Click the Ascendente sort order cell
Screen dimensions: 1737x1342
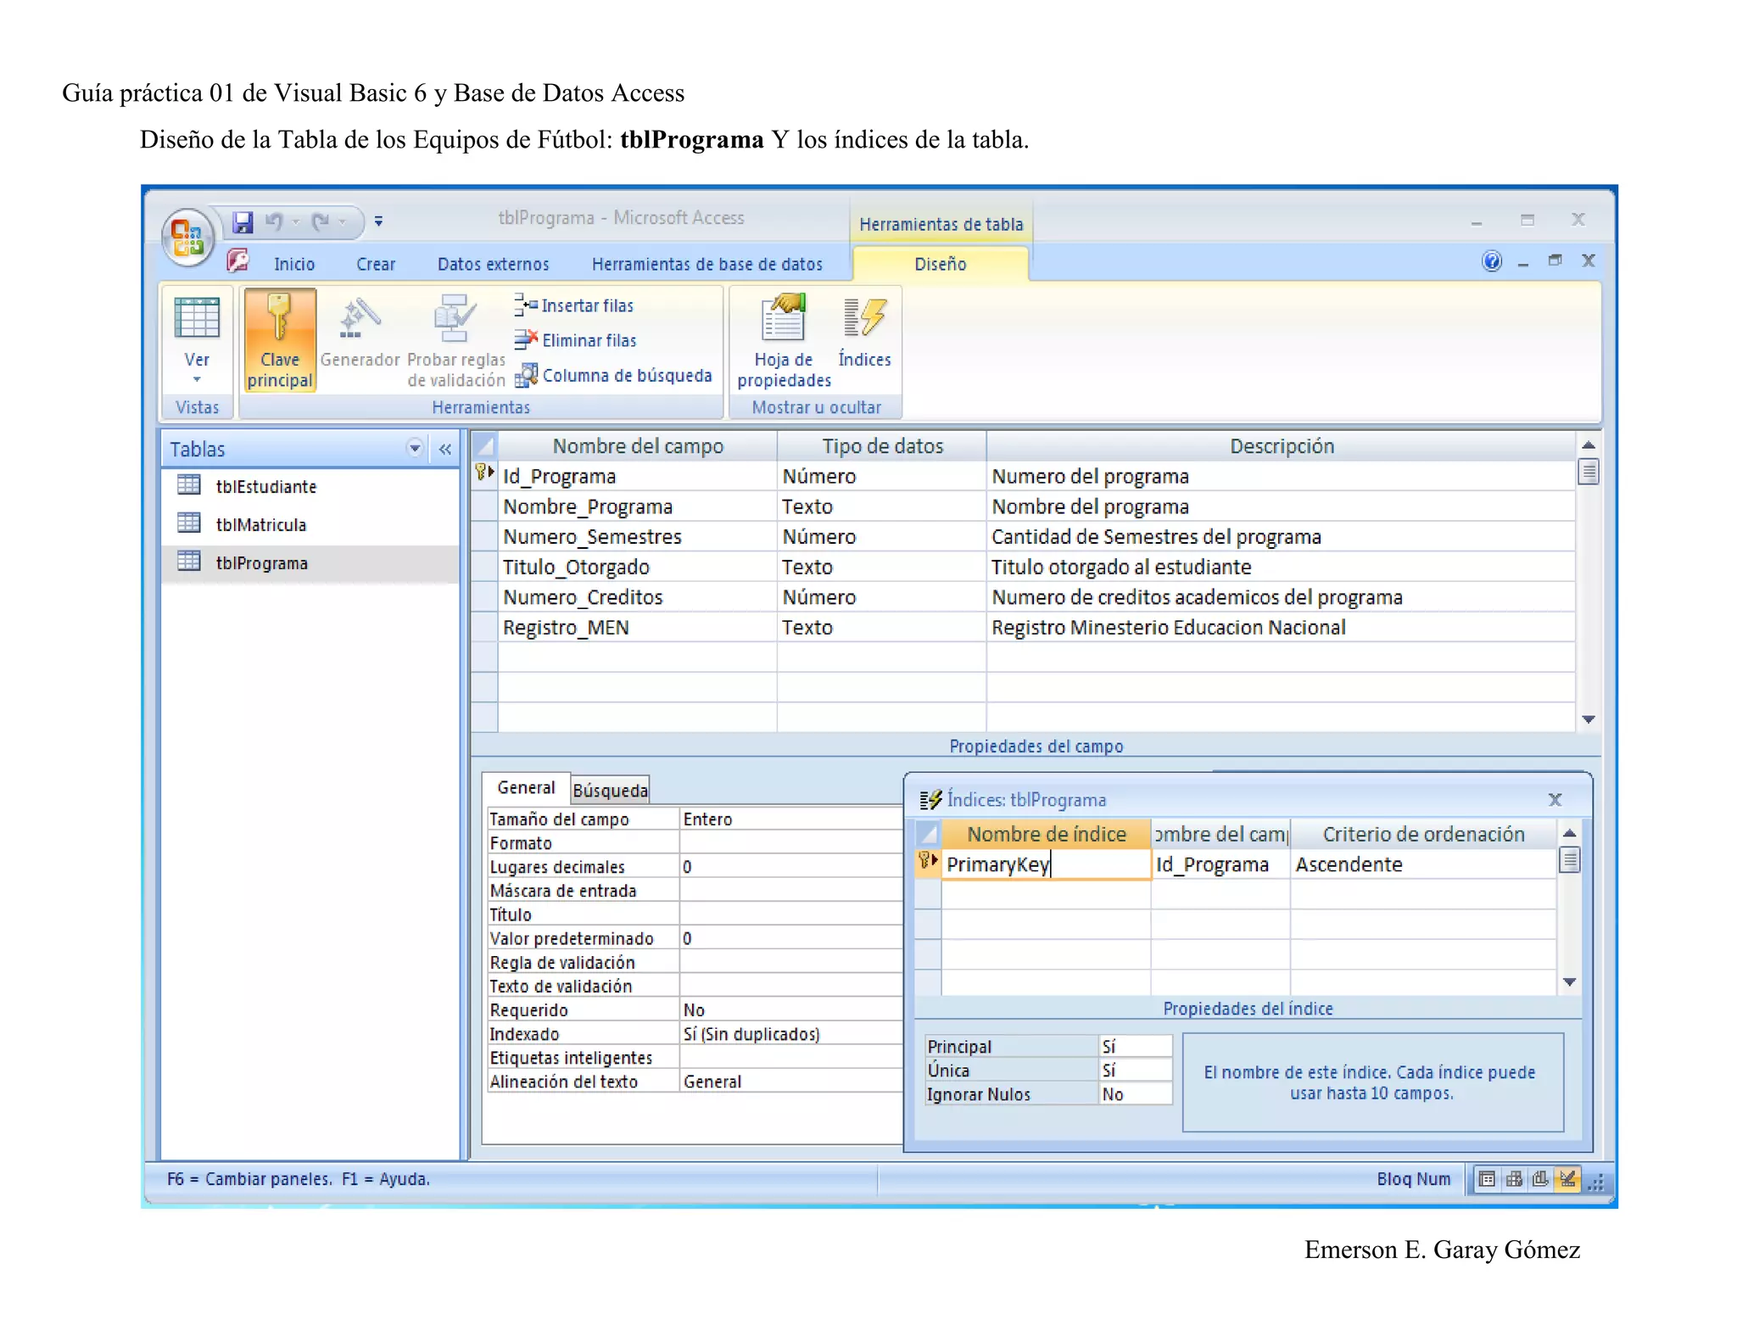click(x=1423, y=864)
